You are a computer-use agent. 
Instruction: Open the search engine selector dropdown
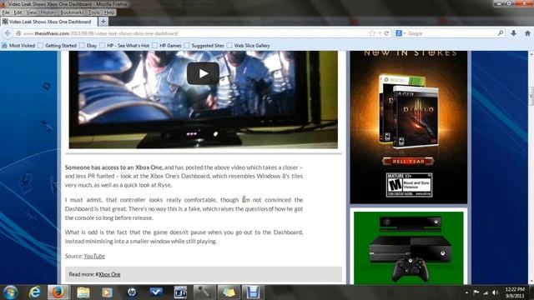400,33
